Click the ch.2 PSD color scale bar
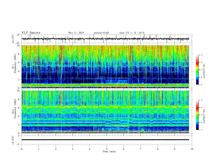Image resolution: width=216 pixels, height=167 pixels. click(197, 115)
